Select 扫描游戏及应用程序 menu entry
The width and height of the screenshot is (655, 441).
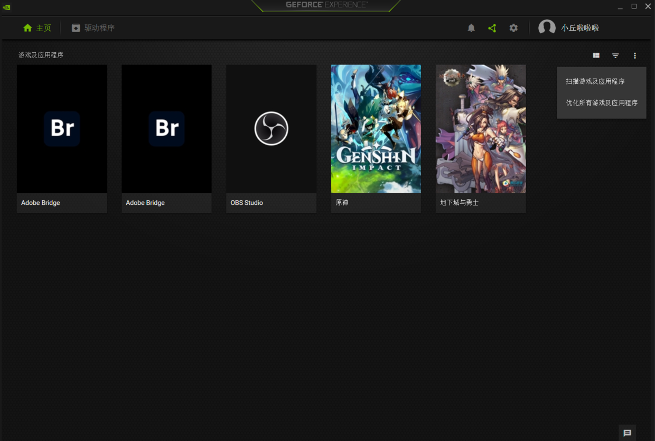(595, 81)
